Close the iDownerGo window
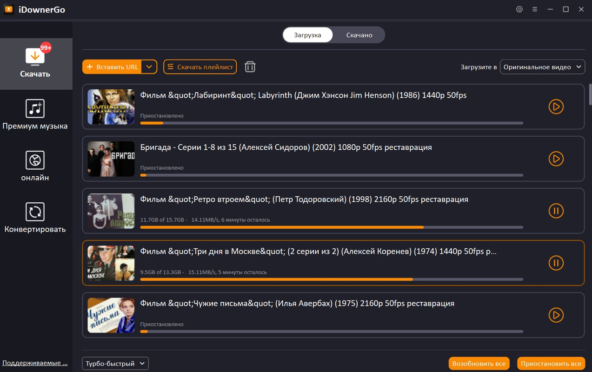592x372 pixels. [581, 9]
